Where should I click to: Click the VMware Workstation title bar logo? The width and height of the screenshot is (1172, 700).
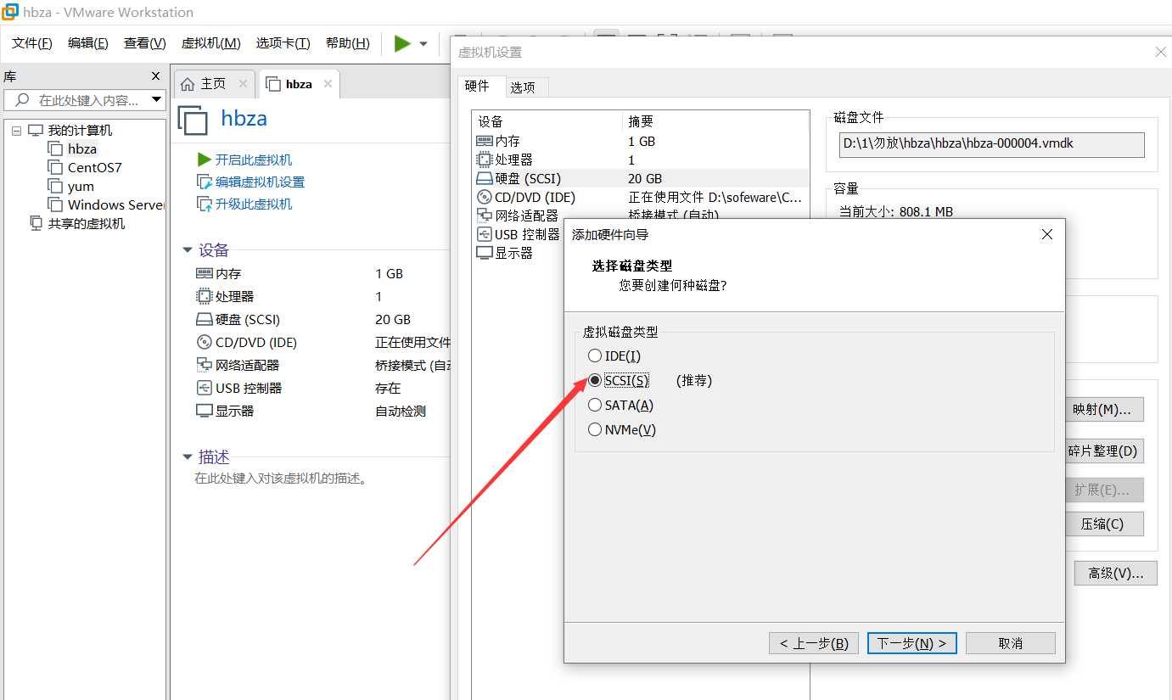tap(10, 12)
